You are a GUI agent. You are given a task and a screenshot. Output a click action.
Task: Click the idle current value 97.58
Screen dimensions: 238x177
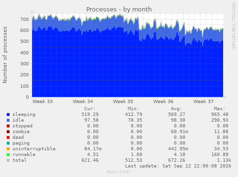pos(91,120)
